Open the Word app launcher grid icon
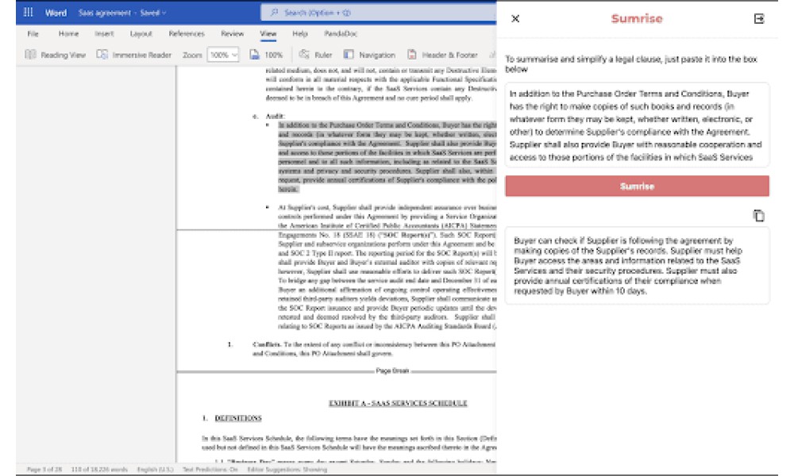Viewport: 794px width, 476px height. [29, 12]
